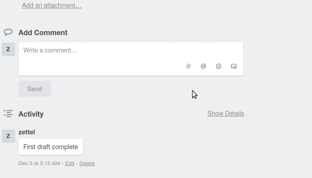Click the Send button
312x178 pixels.
(x=35, y=89)
